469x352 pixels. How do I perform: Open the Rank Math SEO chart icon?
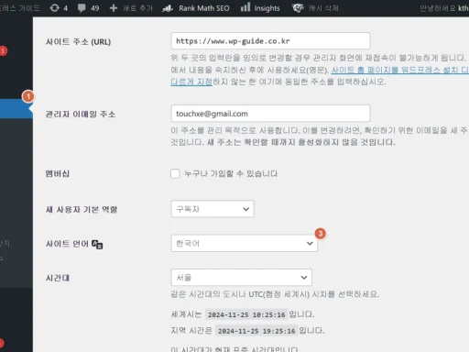168,8
